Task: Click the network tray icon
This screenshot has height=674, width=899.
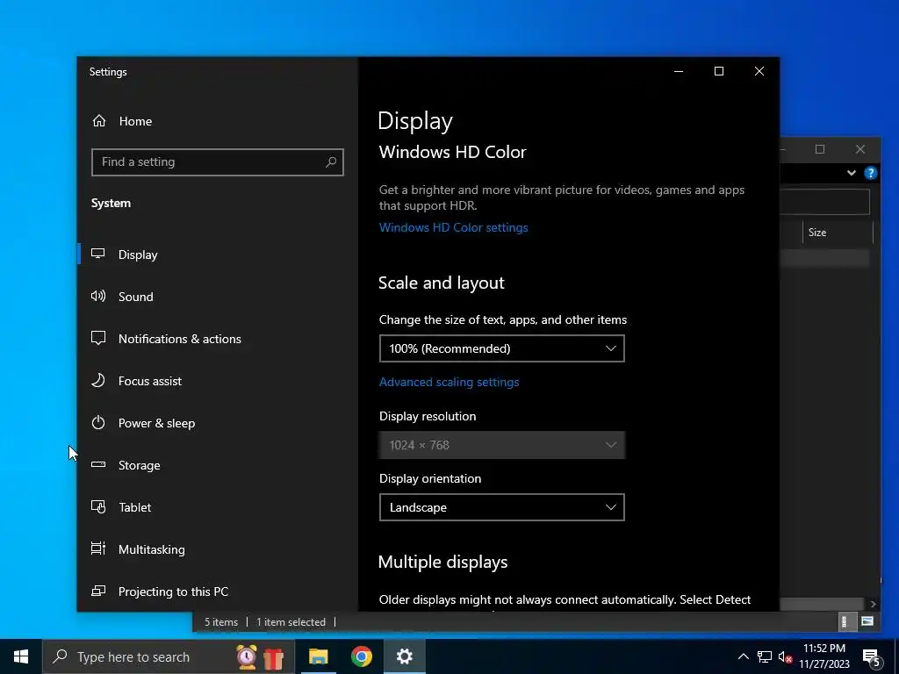Action: point(765,656)
